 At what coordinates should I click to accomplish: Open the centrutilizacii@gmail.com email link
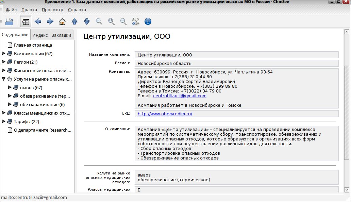coord(180,96)
